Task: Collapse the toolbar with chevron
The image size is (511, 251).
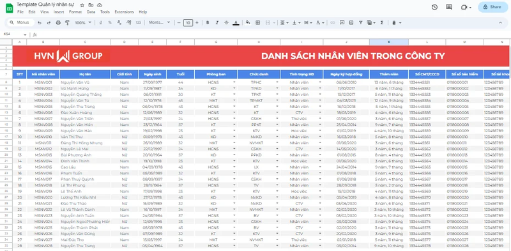Action: tap(501, 23)
